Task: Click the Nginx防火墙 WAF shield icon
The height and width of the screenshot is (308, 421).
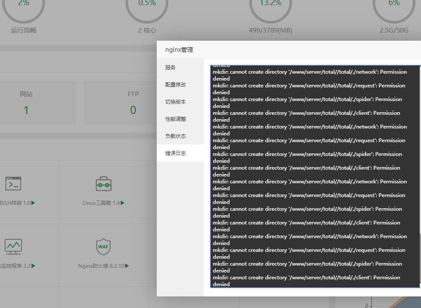Action: pos(104,246)
